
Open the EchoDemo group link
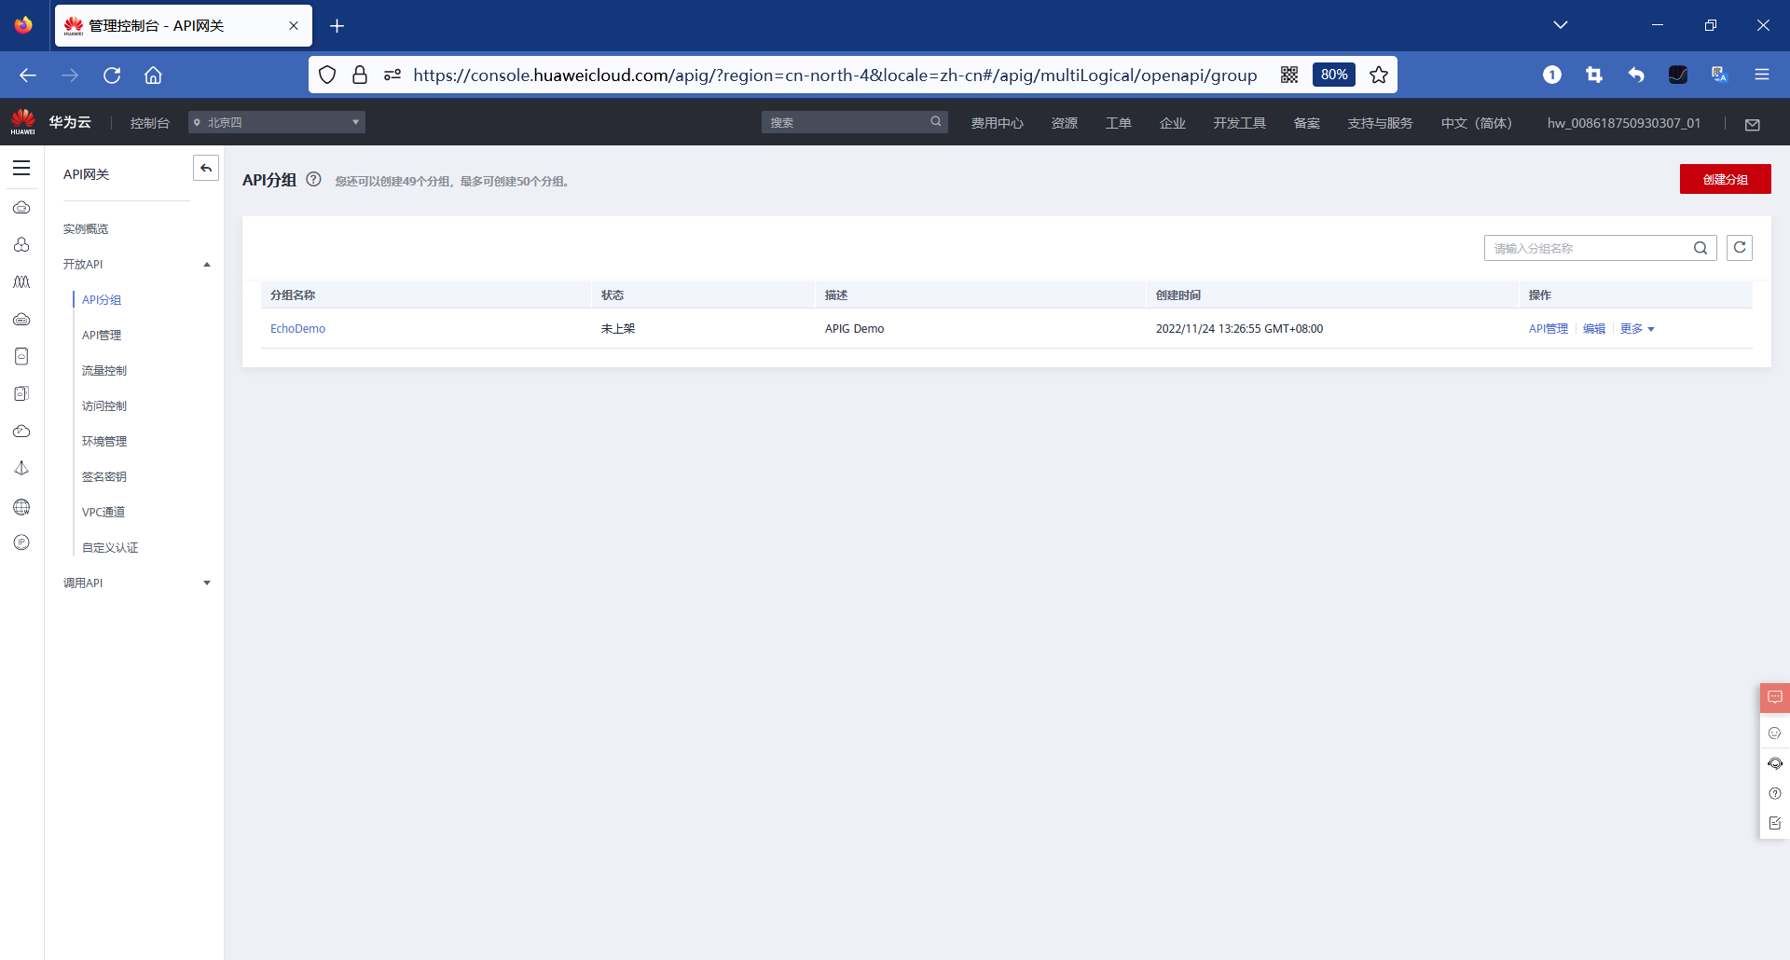(297, 329)
